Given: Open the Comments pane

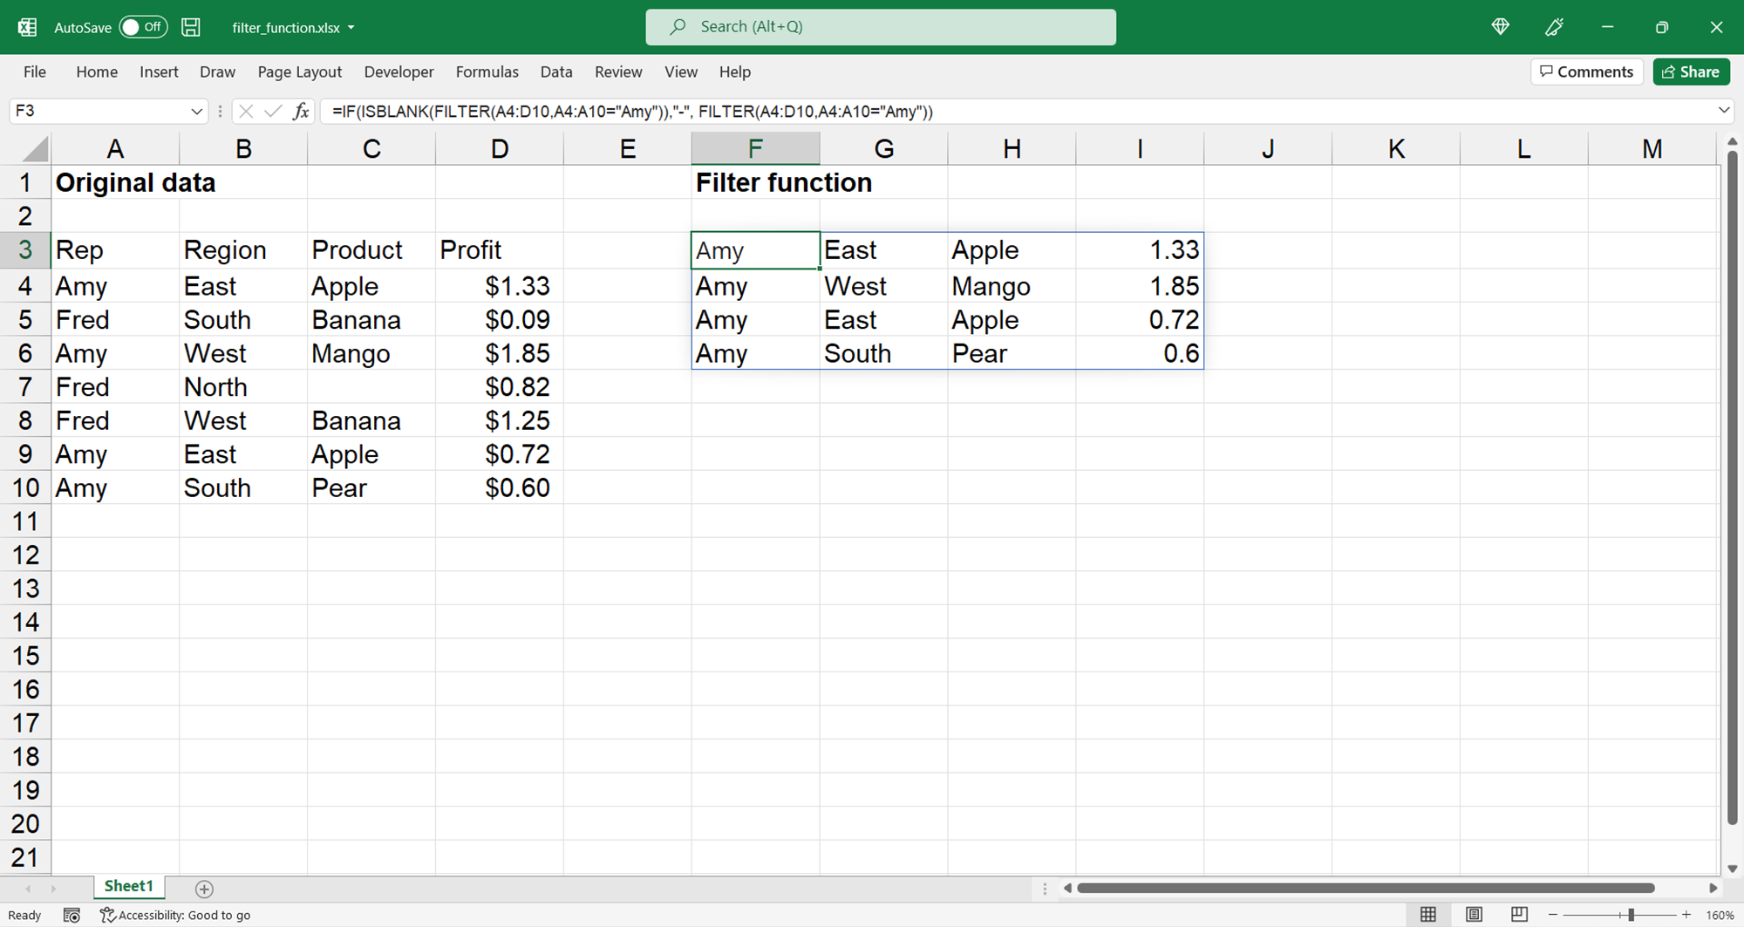Looking at the screenshot, I should [1586, 72].
